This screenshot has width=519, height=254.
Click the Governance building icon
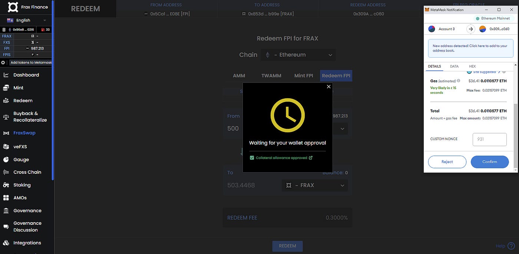(6, 210)
